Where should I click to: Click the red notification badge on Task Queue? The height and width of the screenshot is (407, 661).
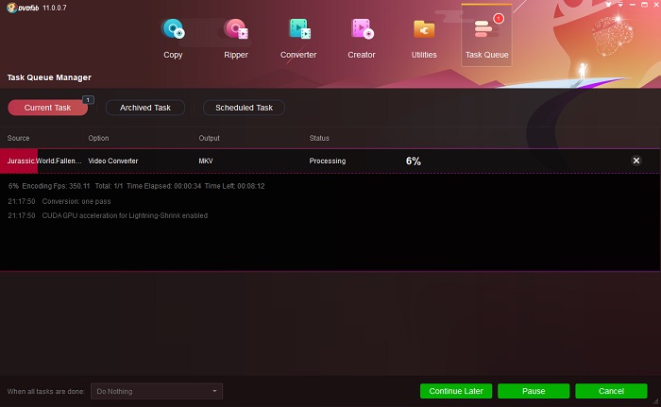[x=499, y=19]
